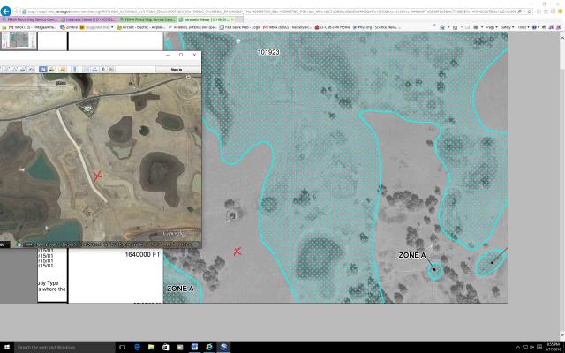The image size is (565, 353).
Task: Open the Page menu in command bar
Action: tap(492, 27)
